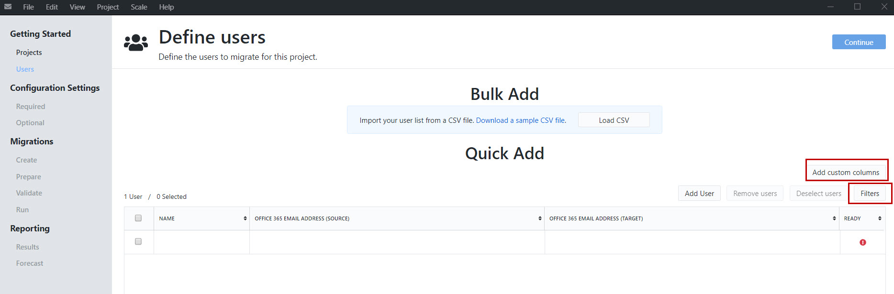
Task: Click the Add User button
Action: [699, 194]
